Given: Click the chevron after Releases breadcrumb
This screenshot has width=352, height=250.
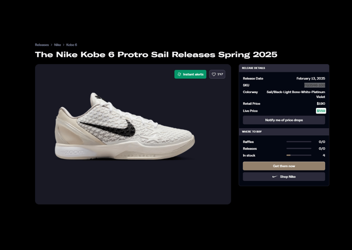Looking at the screenshot, I should tap(51, 45).
